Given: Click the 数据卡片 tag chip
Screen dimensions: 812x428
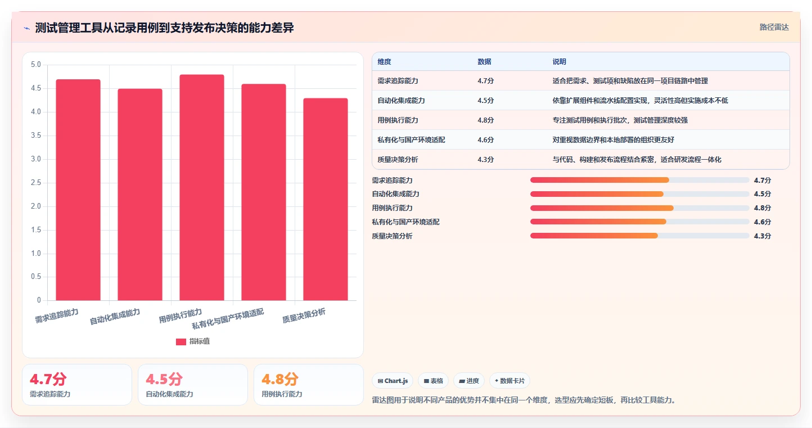Looking at the screenshot, I should pos(509,381).
